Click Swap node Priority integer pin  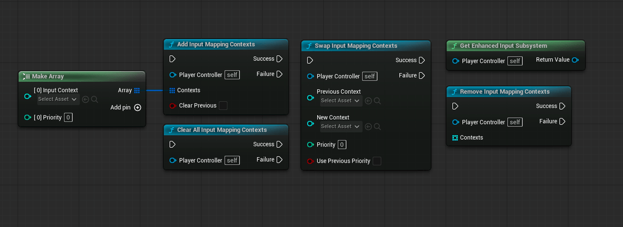[x=310, y=145]
